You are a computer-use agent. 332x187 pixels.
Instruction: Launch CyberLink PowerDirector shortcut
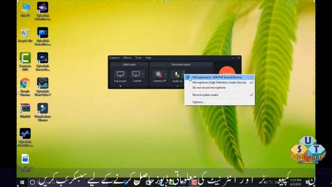(43, 36)
